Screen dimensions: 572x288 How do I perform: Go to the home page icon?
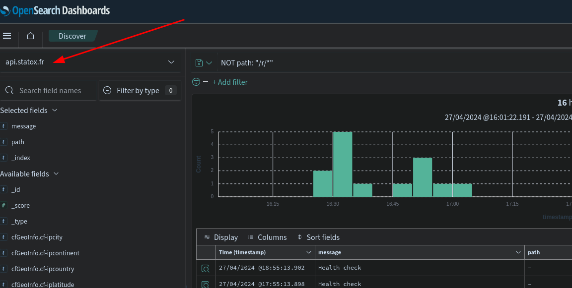pyautogui.click(x=31, y=36)
